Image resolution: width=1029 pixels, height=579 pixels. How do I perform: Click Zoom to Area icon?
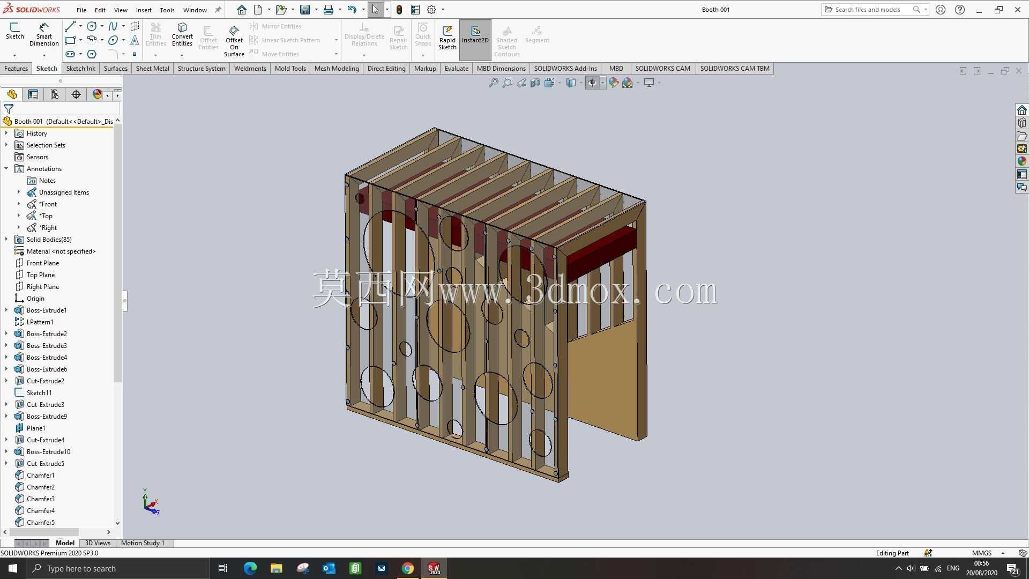point(507,83)
